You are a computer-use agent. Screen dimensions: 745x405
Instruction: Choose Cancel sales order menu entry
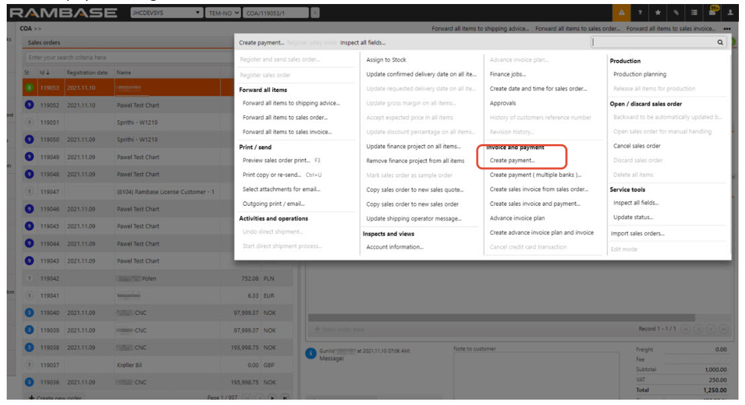pyautogui.click(x=636, y=146)
